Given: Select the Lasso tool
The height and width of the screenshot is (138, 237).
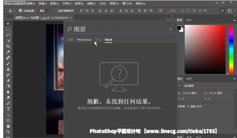Looking at the screenshot, I should click(8, 35).
